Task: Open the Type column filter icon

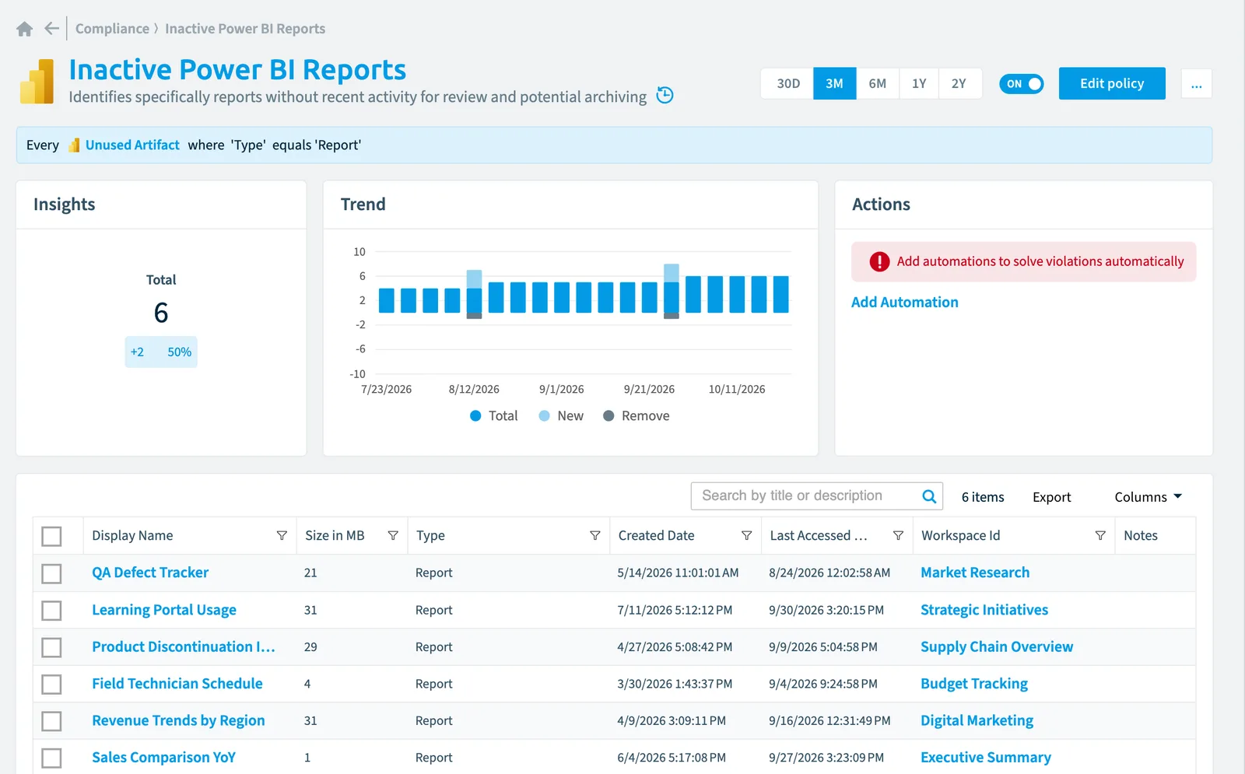Action: pyautogui.click(x=595, y=536)
